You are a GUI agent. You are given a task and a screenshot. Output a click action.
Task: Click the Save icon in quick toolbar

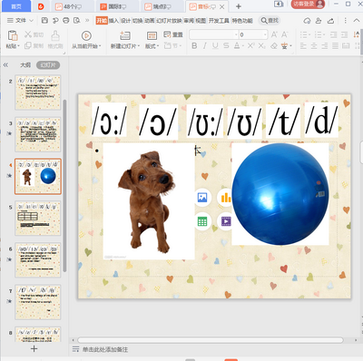[x=44, y=20]
